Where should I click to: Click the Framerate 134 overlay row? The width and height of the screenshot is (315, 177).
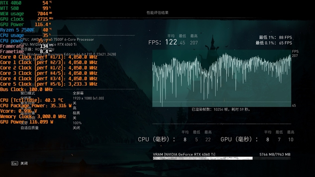pos(26,46)
